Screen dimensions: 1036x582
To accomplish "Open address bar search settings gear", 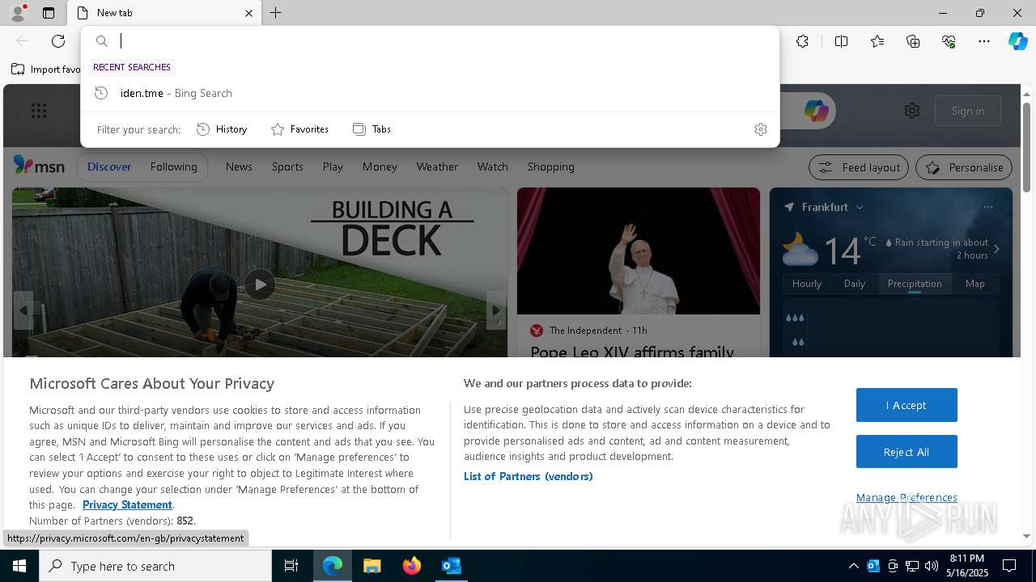I will 760,129.
